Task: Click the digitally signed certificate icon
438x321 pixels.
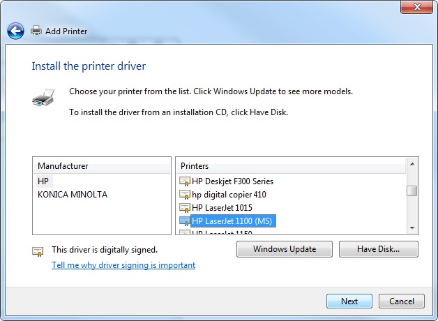Action: click(38, 252)
